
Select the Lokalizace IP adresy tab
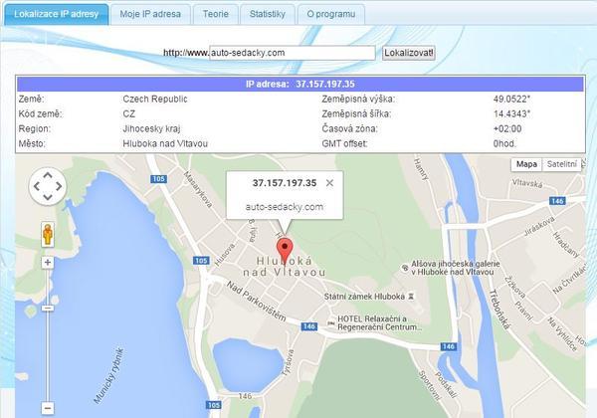pyautogui.click(x=56, y=14)
